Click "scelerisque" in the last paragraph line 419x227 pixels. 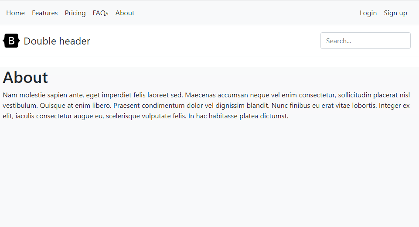click(123, 116)
